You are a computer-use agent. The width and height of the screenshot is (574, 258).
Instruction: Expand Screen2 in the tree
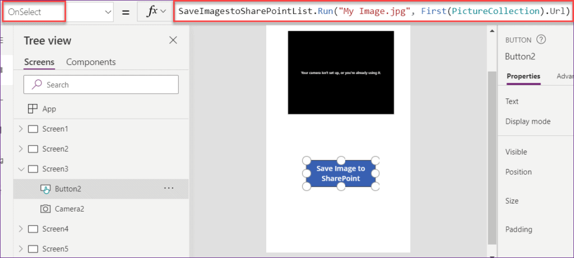21,149
